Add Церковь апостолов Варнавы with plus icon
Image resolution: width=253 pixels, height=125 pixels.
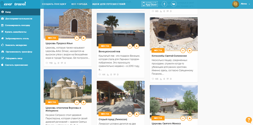pyautogui.click(x=77, y=102)
